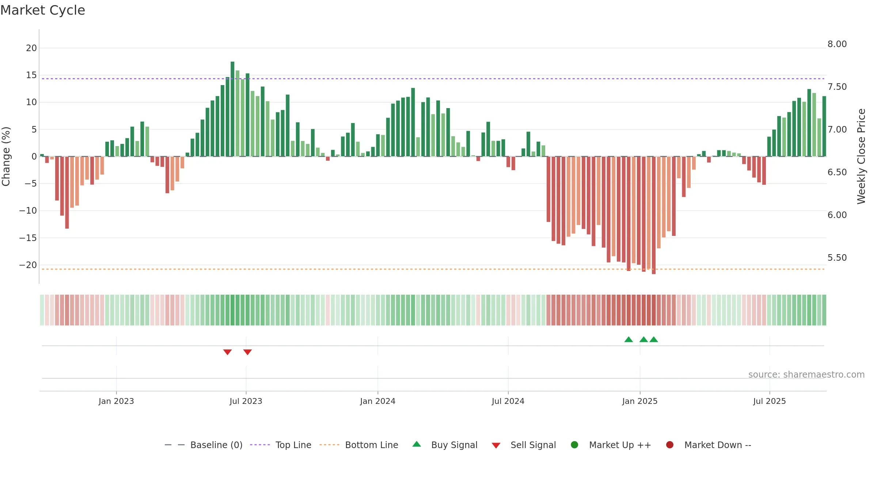Click the red Sell Signal triangle in the legend
This screenshot has width=877, height=493.
pos(496,446)
